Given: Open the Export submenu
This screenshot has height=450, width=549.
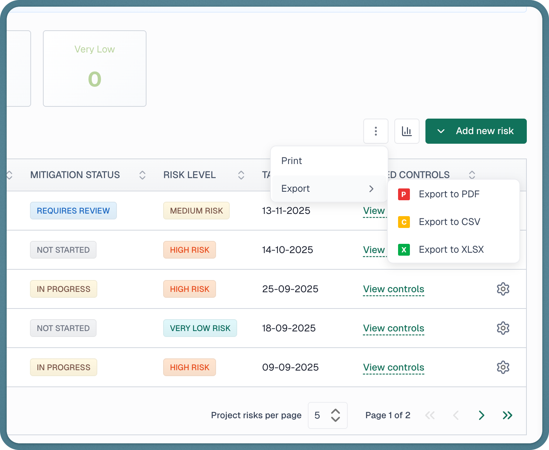Looking at the screenshot, I should (x=328, y=188).
